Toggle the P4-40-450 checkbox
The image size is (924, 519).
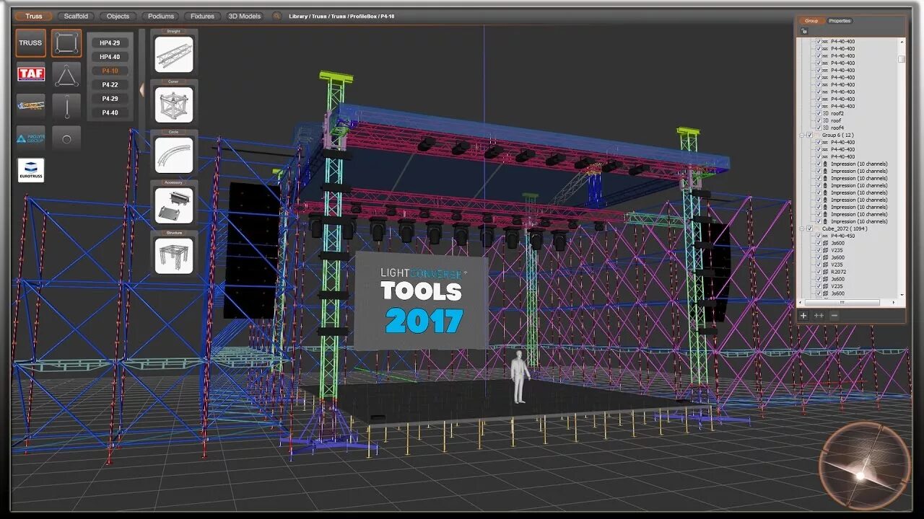[x=819, y=236]
